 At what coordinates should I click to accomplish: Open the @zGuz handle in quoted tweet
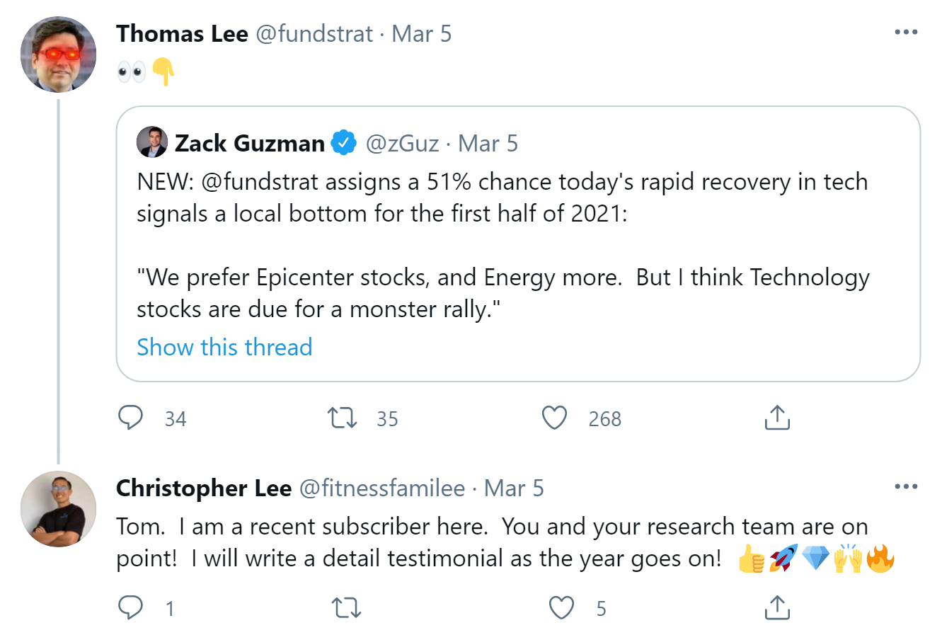402,144
